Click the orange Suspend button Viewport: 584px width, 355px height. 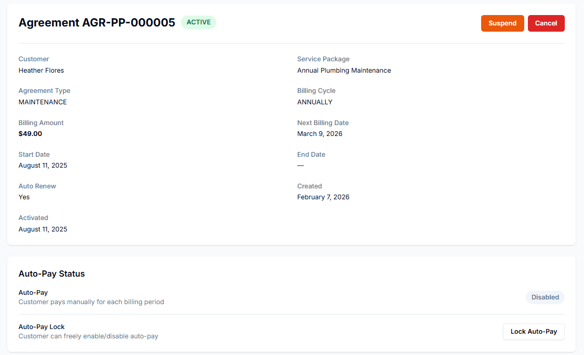click(502, 23)
